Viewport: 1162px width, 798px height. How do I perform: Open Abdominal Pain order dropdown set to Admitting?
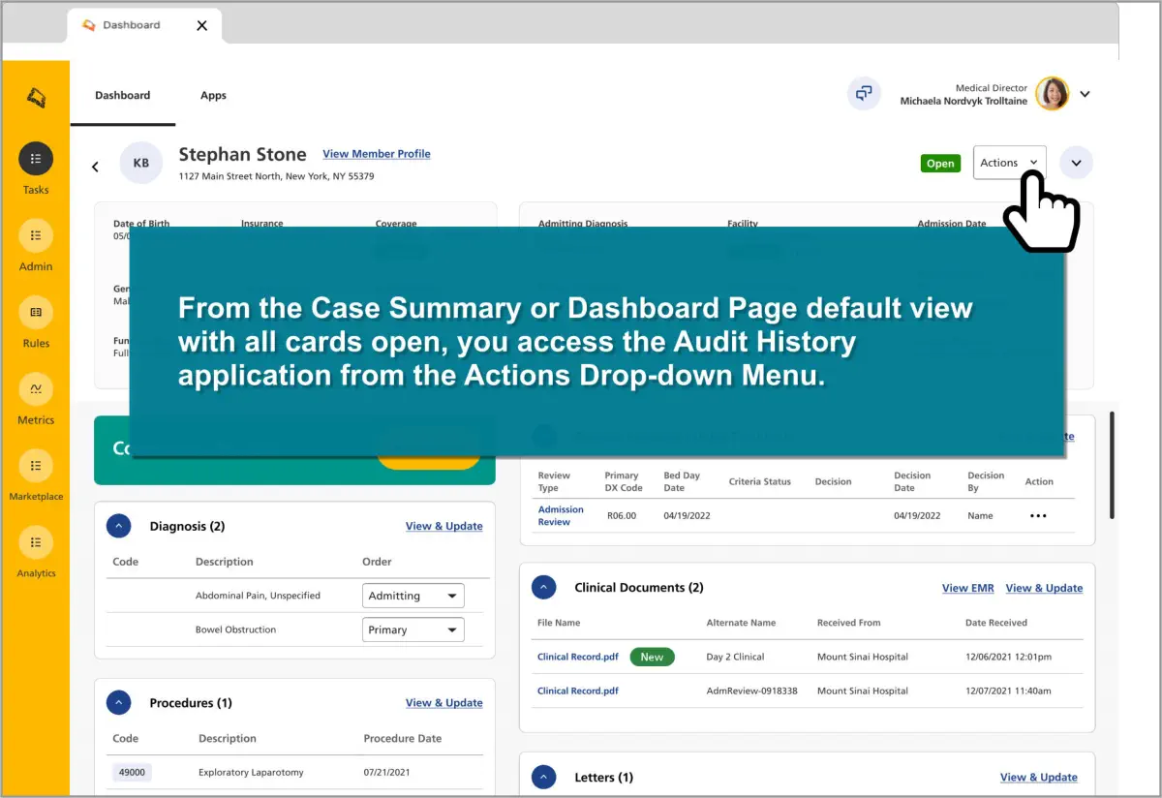[413, 596]
